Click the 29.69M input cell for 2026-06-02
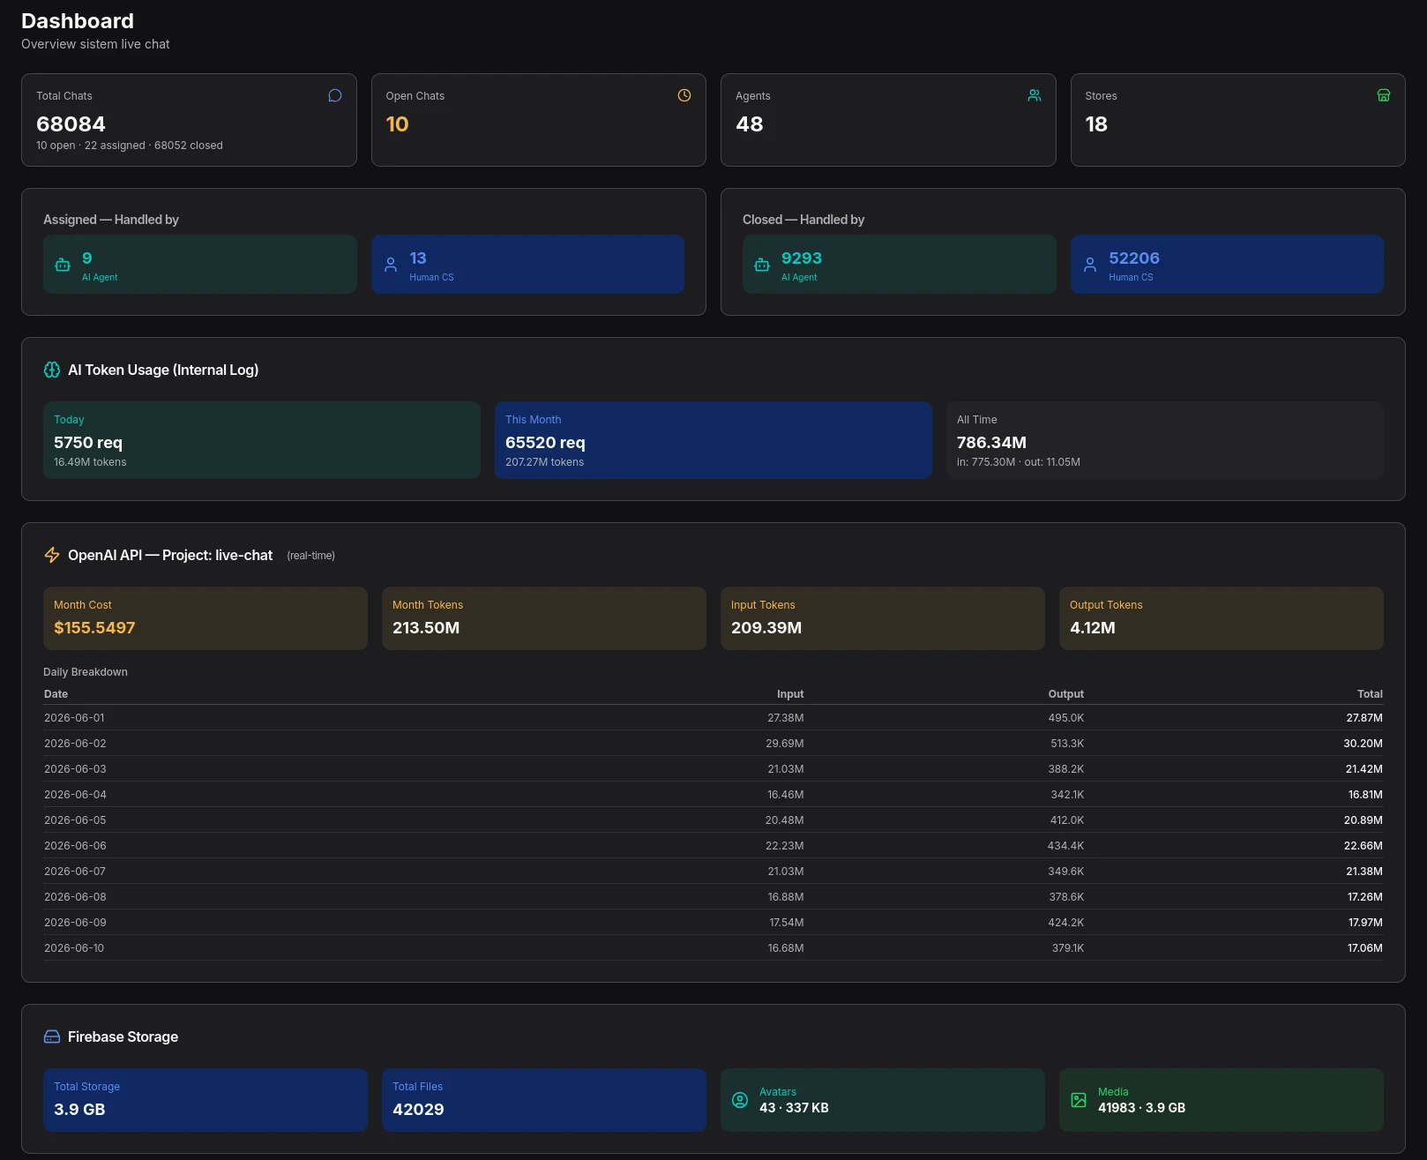 pos(785,744)
